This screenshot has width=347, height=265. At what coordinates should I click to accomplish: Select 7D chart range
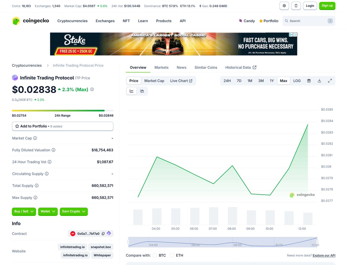[239, 81]
